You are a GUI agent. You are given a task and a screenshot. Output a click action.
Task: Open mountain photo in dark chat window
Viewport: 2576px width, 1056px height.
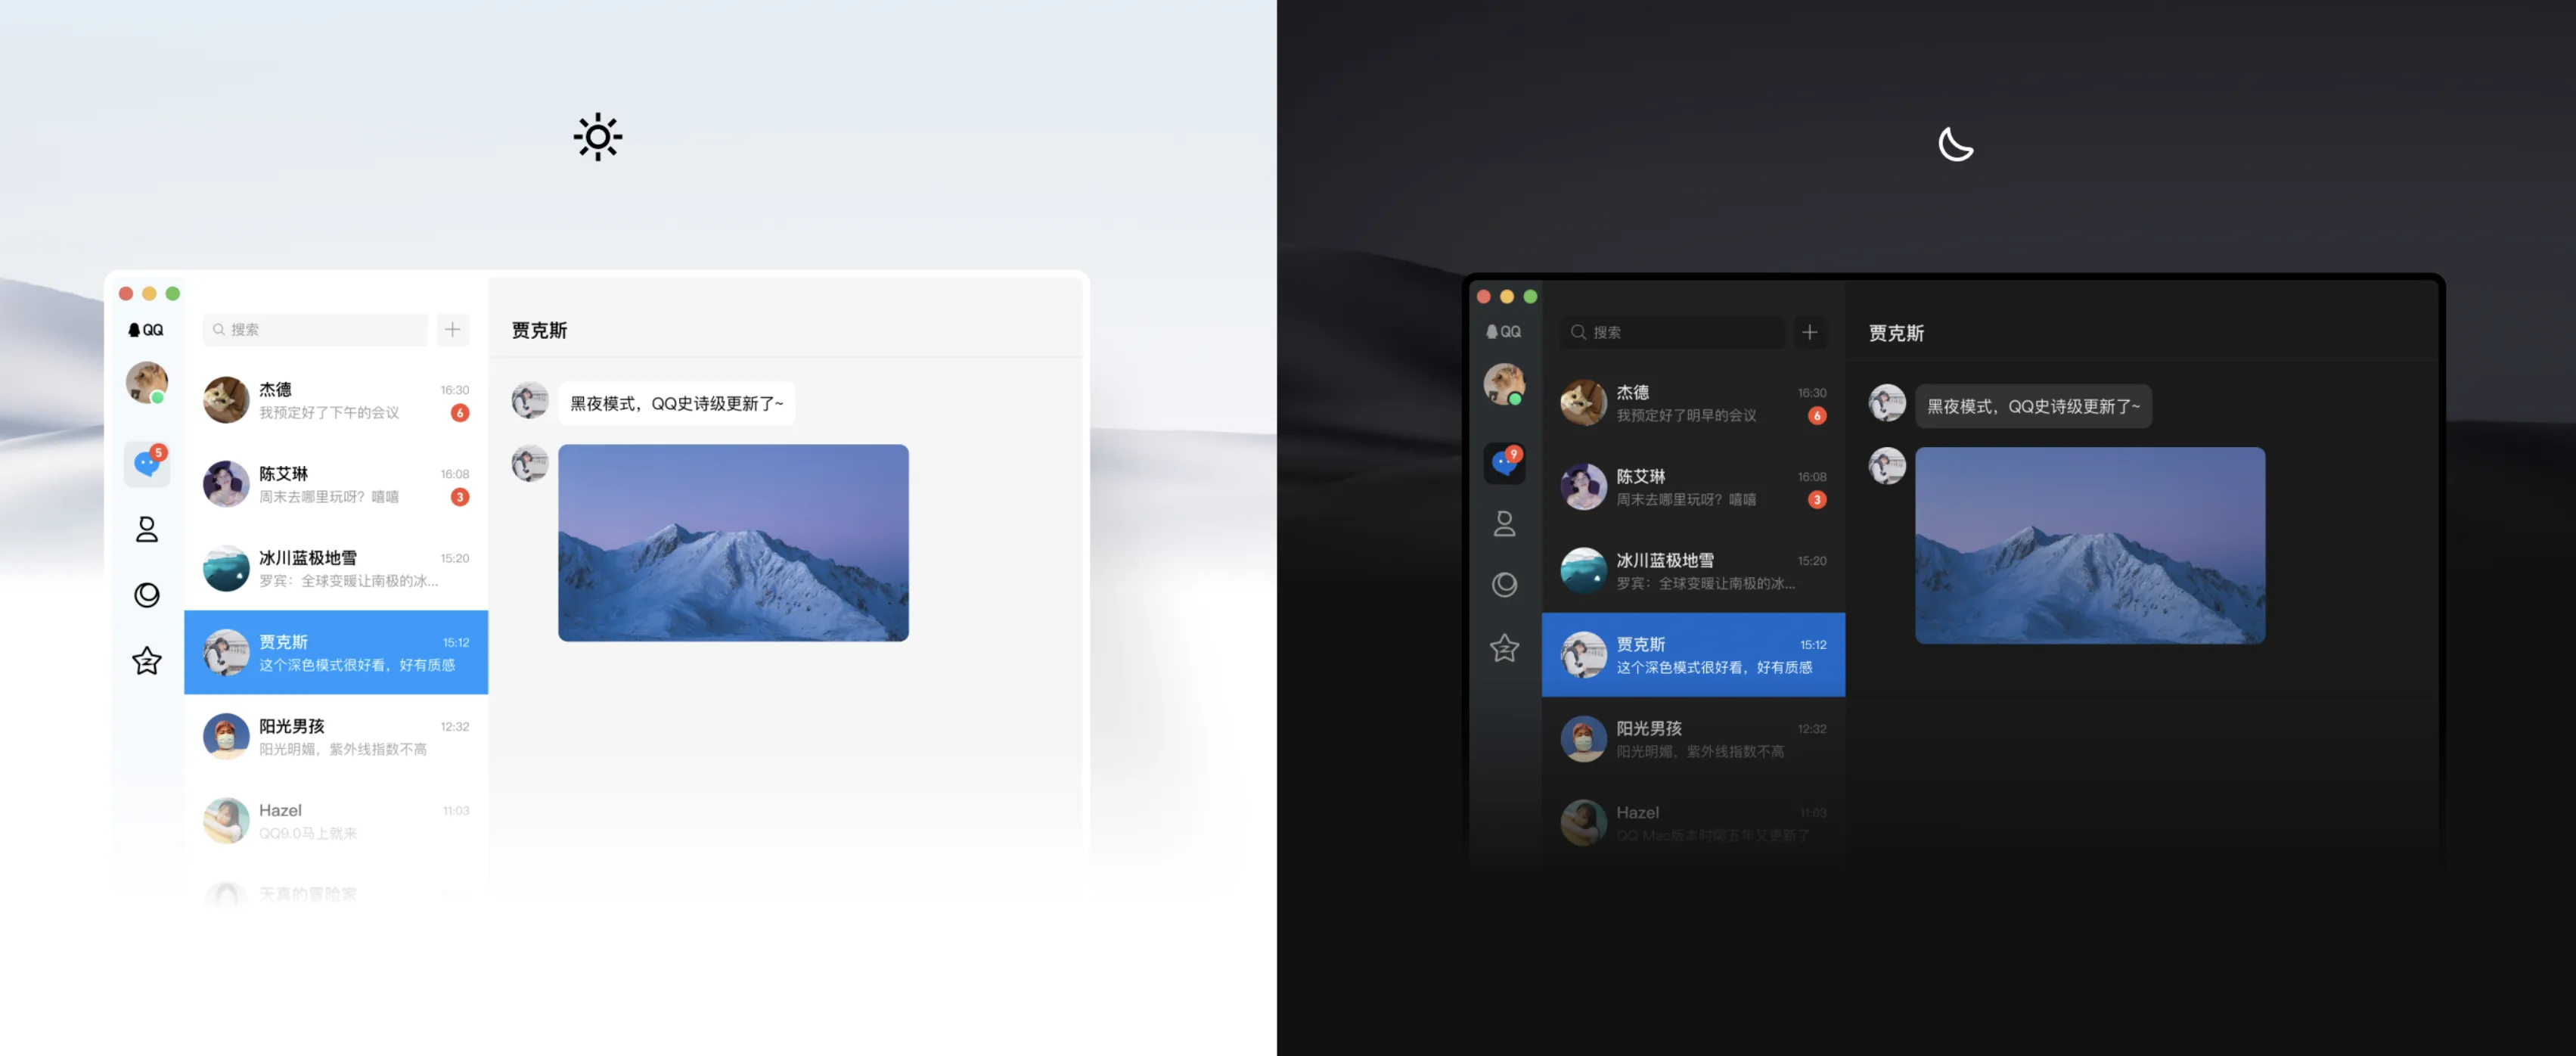[2090, 546]
